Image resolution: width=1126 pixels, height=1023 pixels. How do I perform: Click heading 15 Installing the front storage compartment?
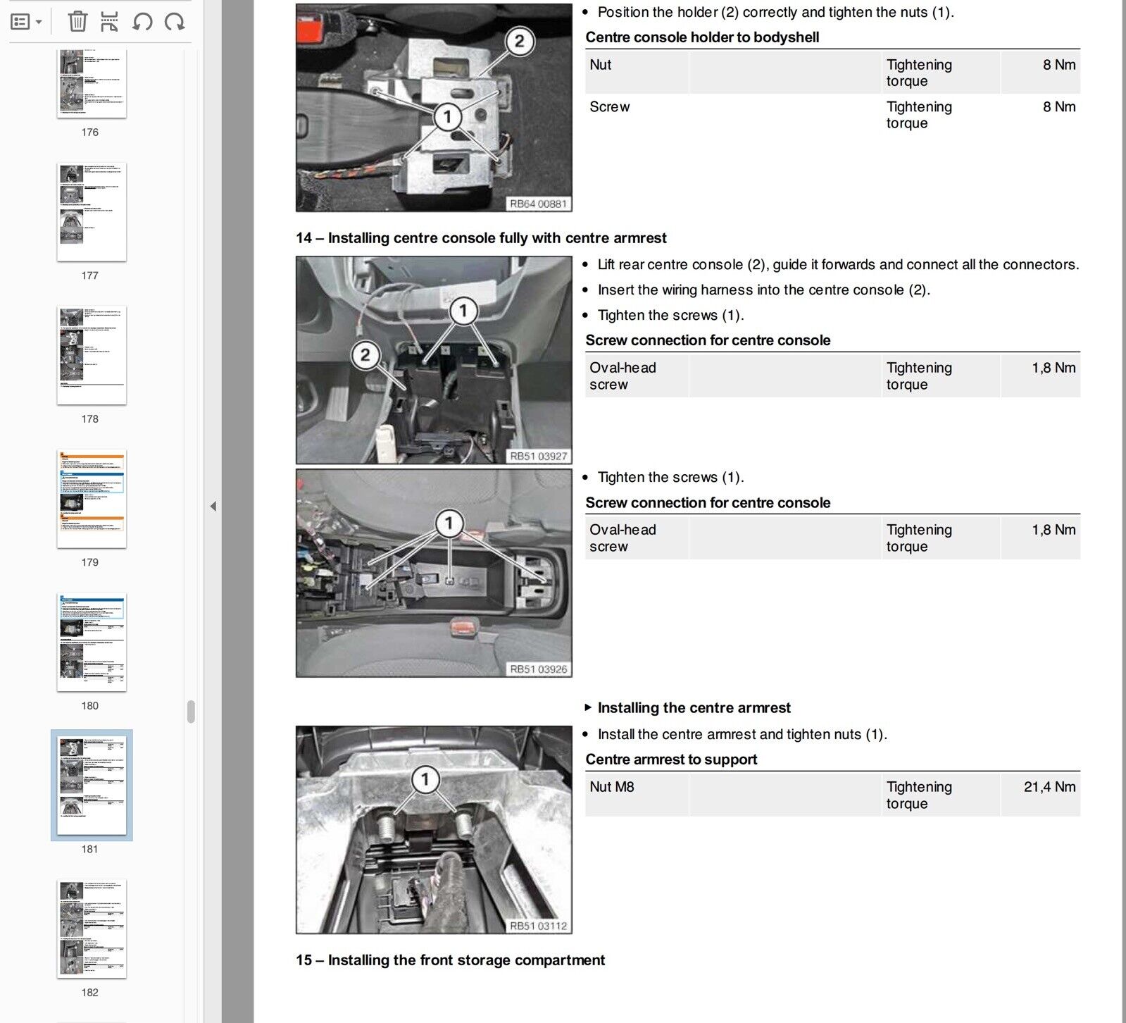pyautogui.click(x=450, y=960)
